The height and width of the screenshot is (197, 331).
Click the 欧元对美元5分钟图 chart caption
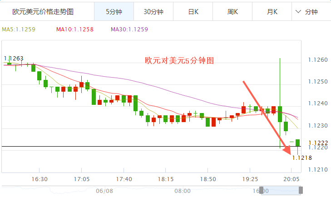(179, 61)
